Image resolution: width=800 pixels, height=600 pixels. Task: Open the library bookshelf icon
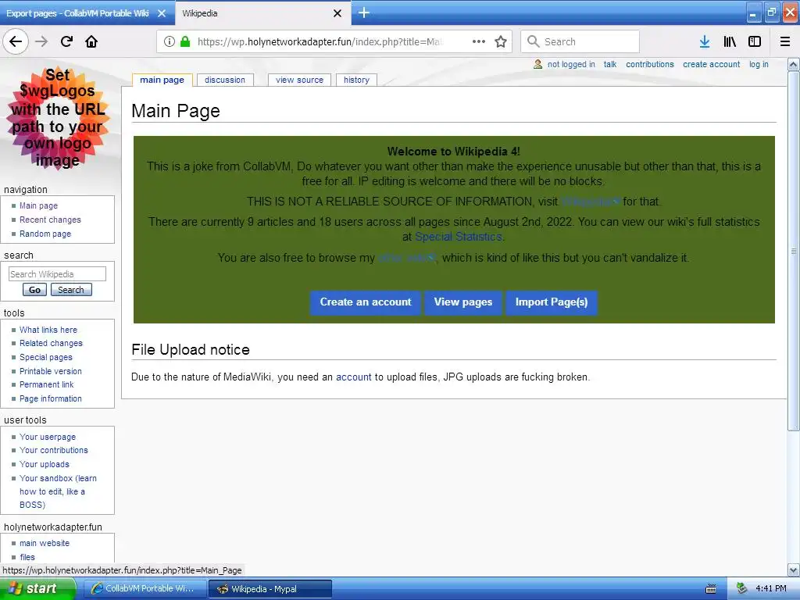click(730, 41)
